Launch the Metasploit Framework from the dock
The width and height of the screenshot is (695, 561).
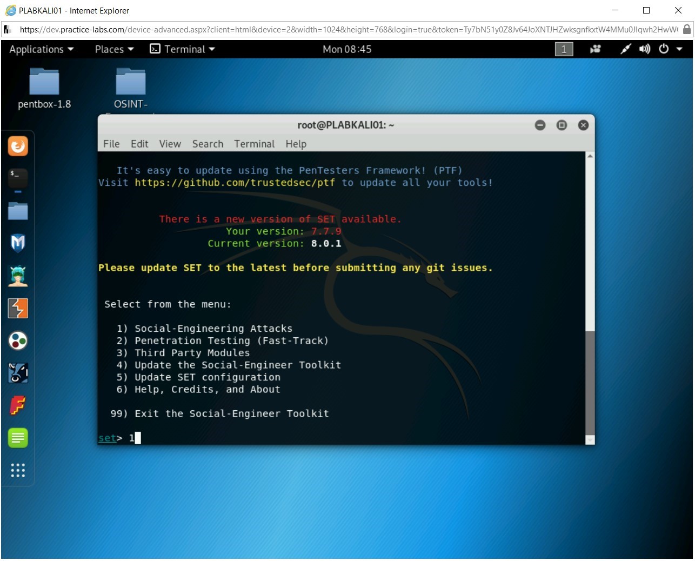(18, 243)
